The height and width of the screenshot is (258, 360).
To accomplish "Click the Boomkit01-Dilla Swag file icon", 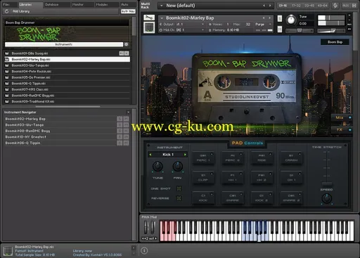I will pos(7,53).
